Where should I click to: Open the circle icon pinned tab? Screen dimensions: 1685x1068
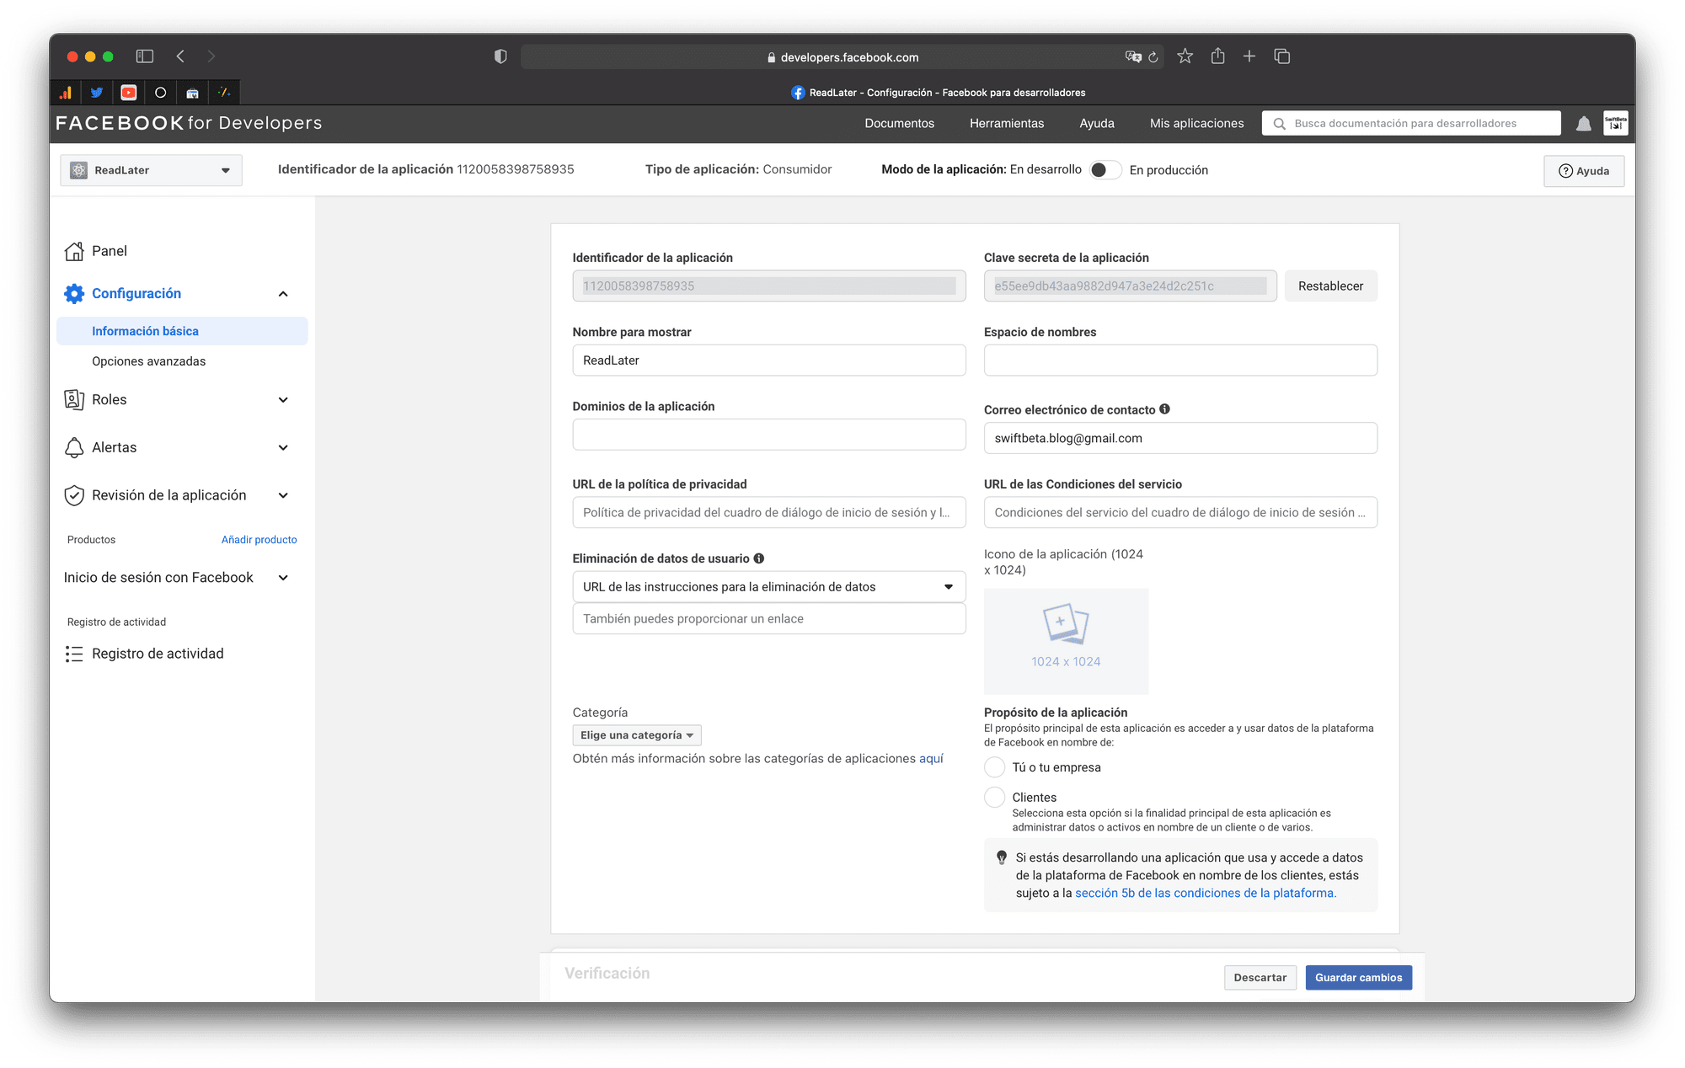[161, 93]
